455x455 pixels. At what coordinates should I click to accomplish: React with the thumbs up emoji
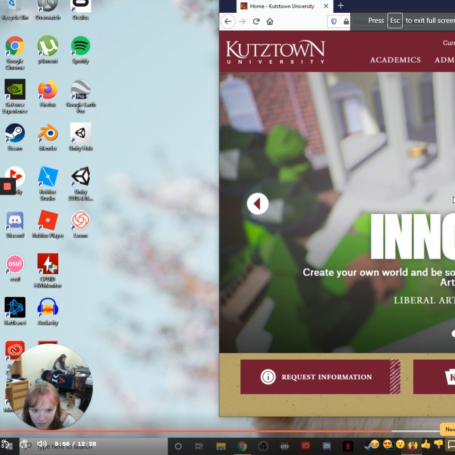pyautogui.click(x=426, y=444)
